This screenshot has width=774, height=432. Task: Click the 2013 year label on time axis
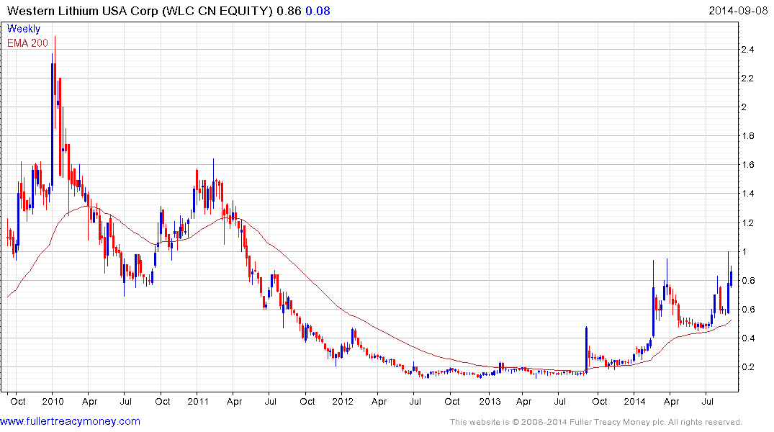tap(490, 401)
